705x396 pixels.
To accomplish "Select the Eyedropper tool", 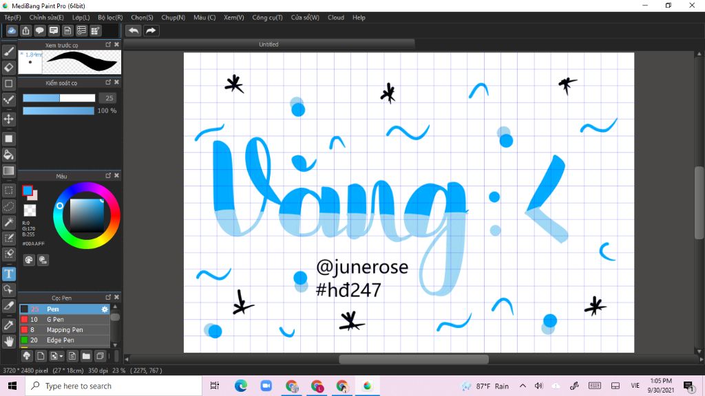I will (x=8, y=325).
